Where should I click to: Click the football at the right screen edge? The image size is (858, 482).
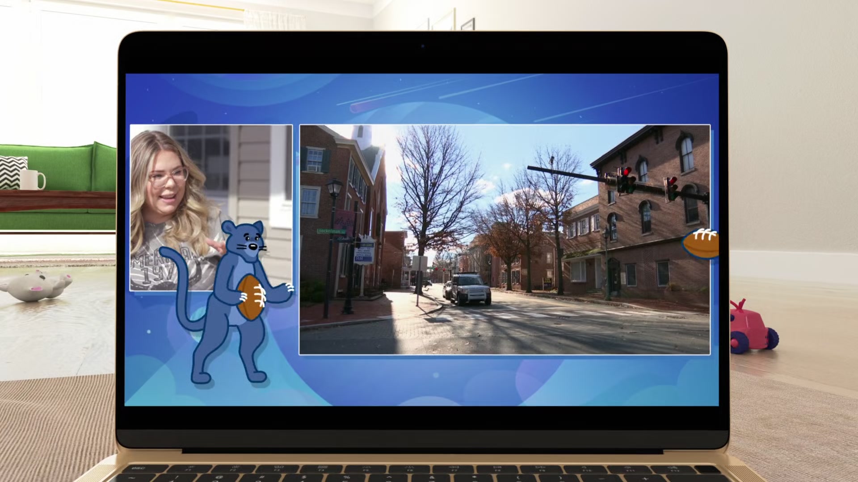point(702,244)
